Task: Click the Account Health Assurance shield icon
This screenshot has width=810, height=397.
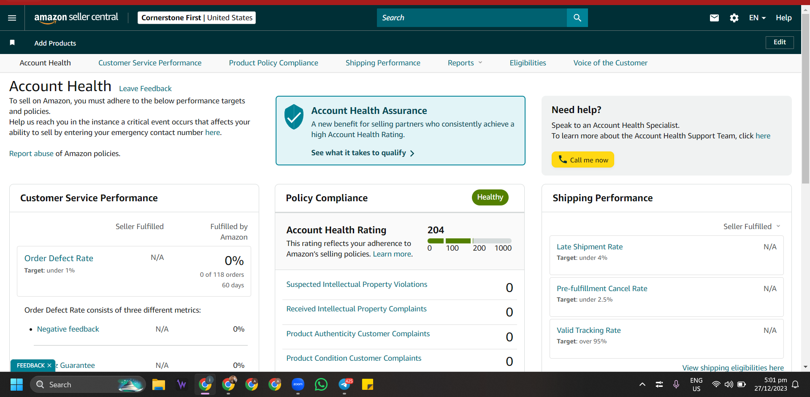Action: [x=294, y=117]
